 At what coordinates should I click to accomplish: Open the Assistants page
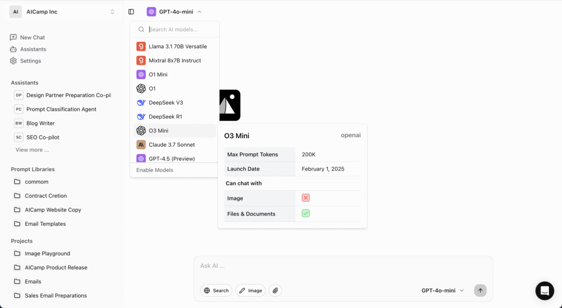28,49
